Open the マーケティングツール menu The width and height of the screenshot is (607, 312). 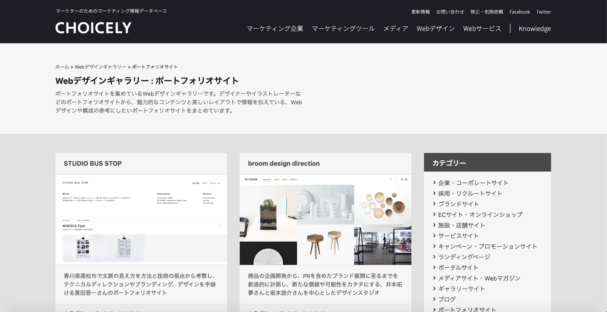[x=343, y=29]
